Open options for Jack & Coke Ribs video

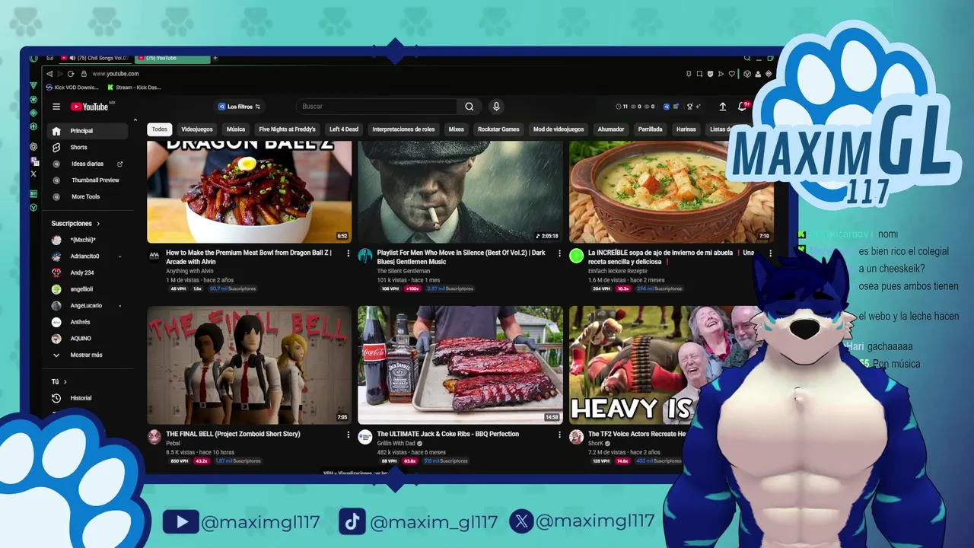(559, 435)
